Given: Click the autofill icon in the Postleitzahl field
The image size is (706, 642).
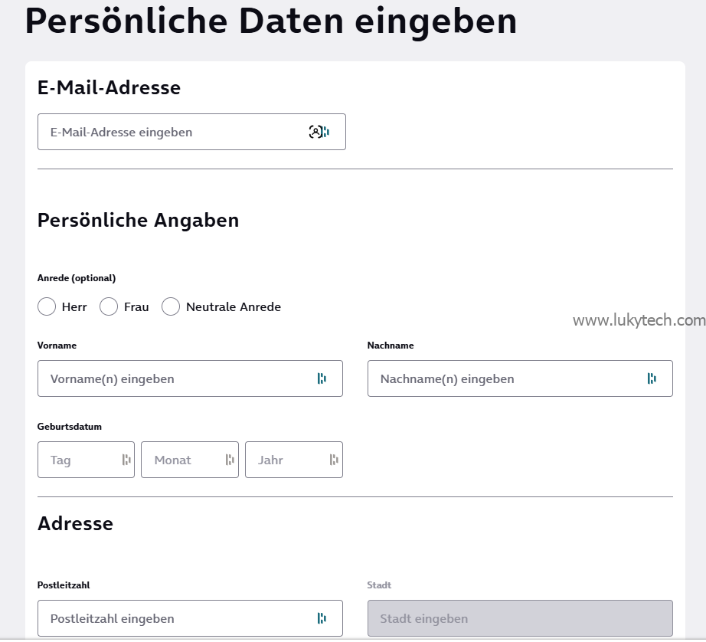Looking at the screenshot, I should click(322, 618).
